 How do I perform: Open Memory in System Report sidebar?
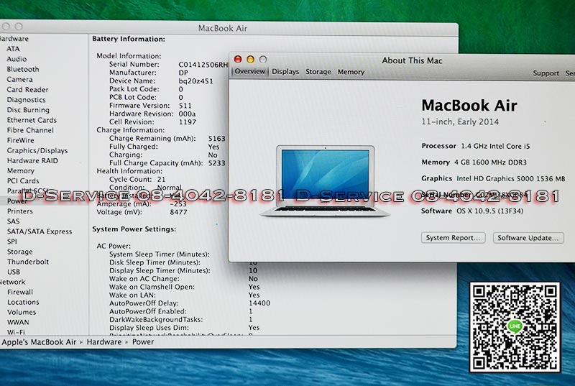point(21,171)
